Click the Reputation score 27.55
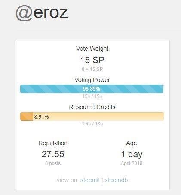The image size is (181, 195). [x=53, y=154]
